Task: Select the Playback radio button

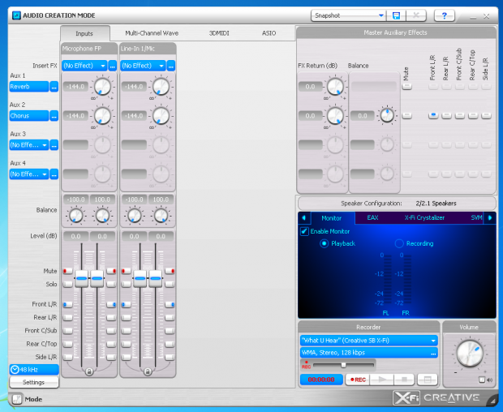Action: point(325,243)
